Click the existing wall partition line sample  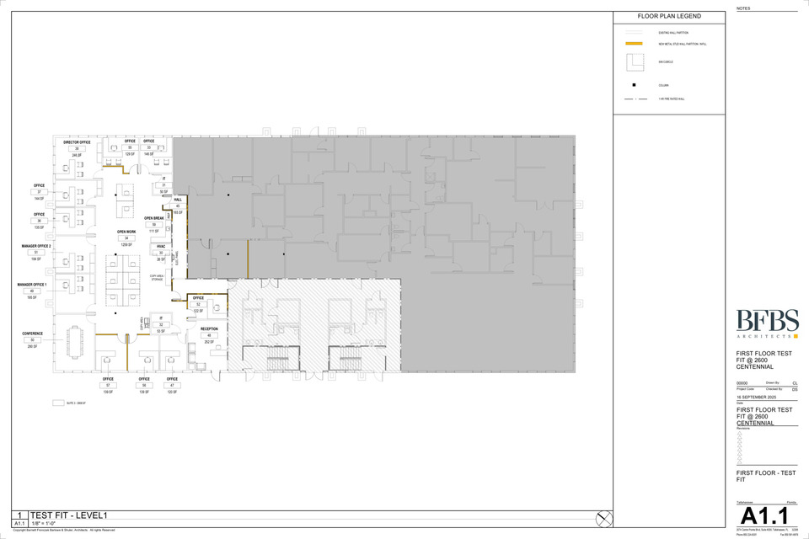635,33
